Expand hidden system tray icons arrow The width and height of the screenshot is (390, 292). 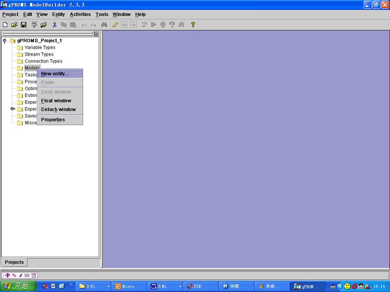pos(340,286)
